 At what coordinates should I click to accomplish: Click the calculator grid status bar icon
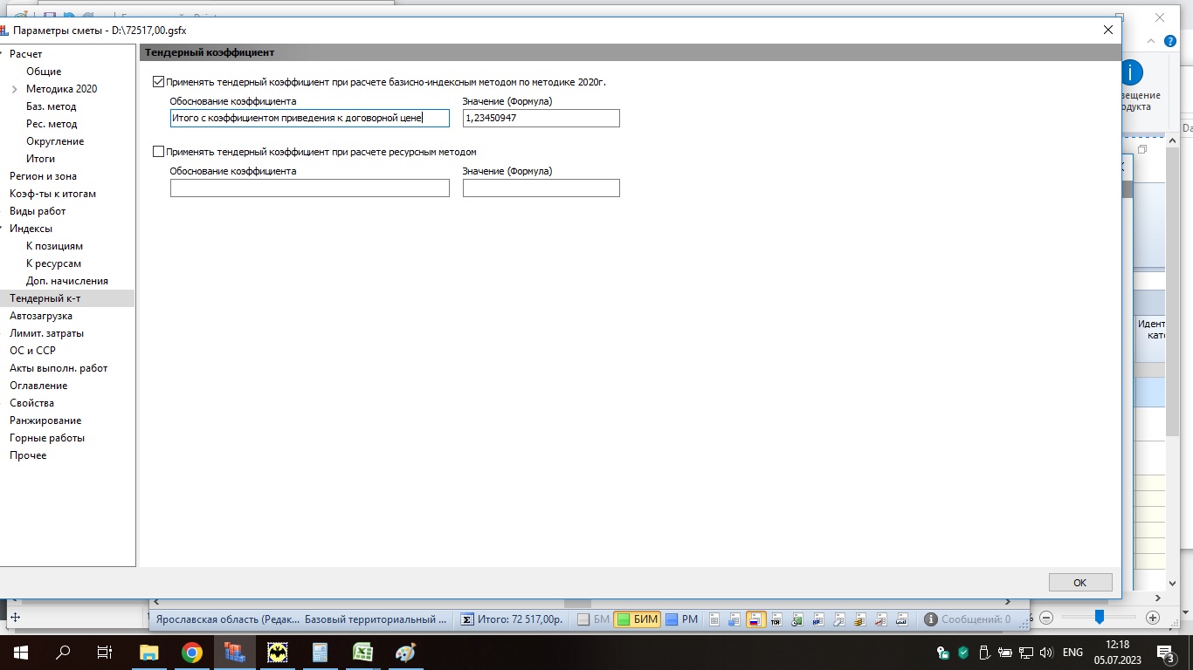[714, 619]
